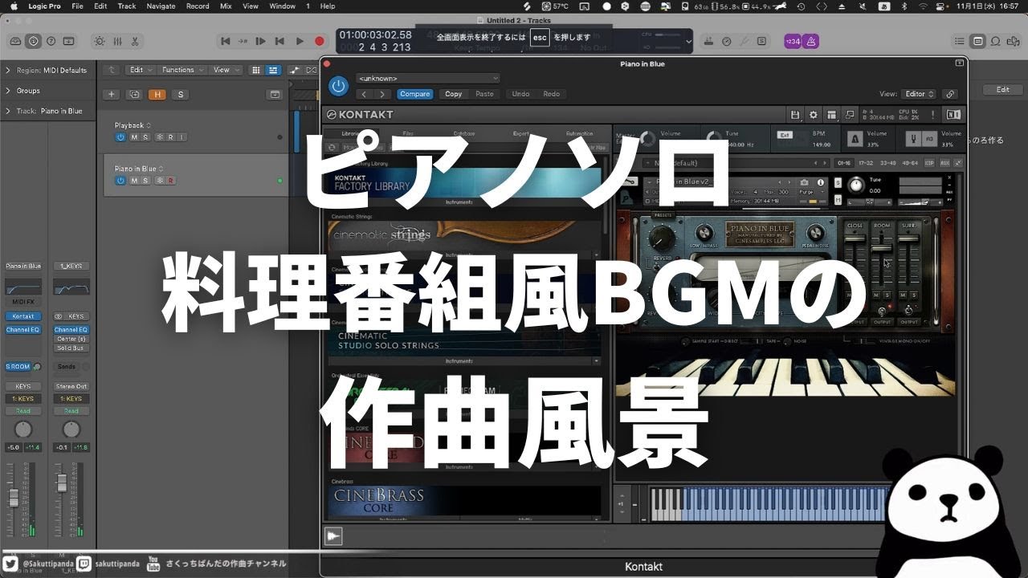
Task: Click the Kontakt save floppy icon
Action: (x=795, y=115)
